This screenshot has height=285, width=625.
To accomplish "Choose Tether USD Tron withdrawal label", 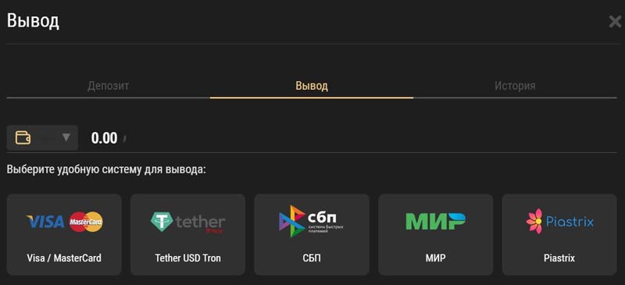I will point(187,258).
